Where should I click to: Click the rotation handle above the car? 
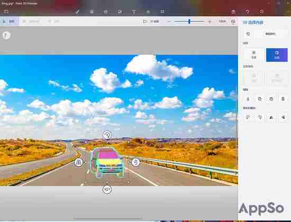[107, 135]
